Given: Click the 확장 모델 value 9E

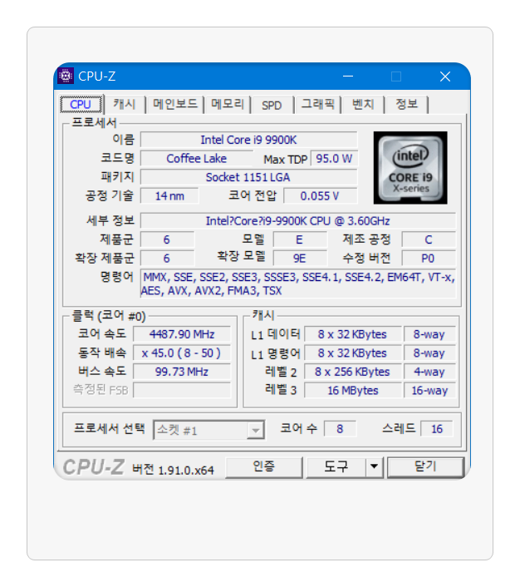Looking at the screenshot, I should tap(300, 259).
